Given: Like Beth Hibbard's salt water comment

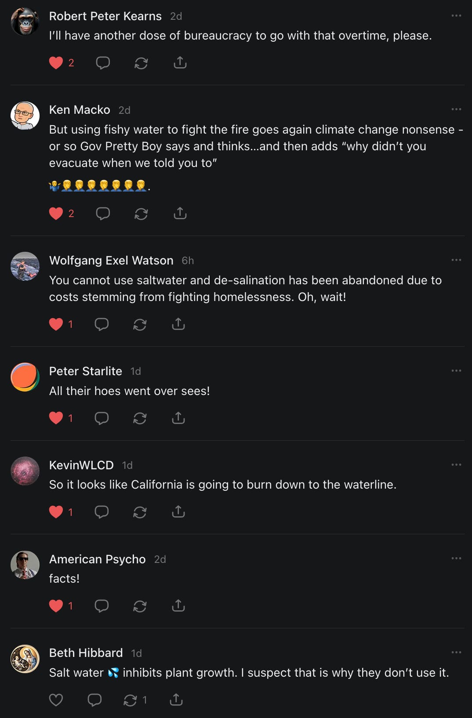Looking at the screenshot, I should click(56, 700).
